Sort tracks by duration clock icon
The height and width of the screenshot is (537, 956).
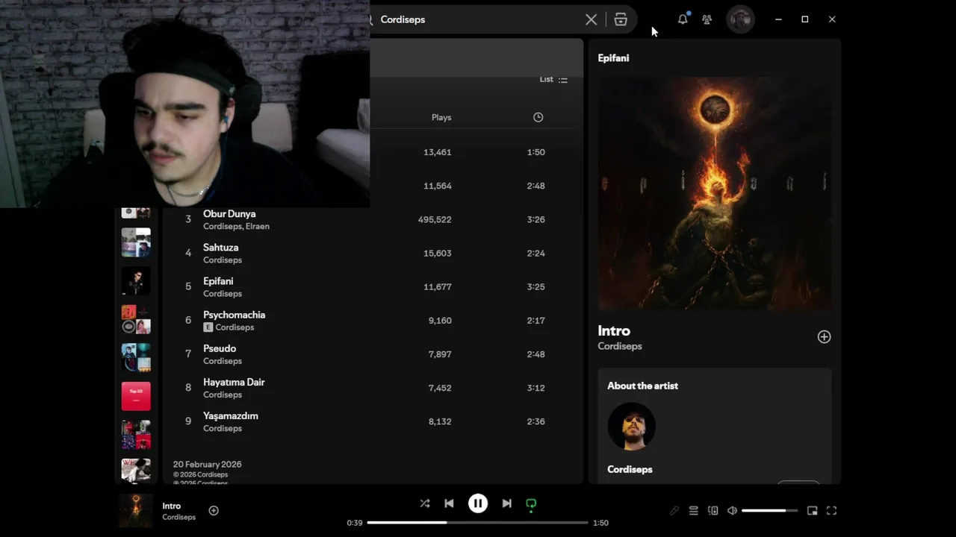[538, 117]
